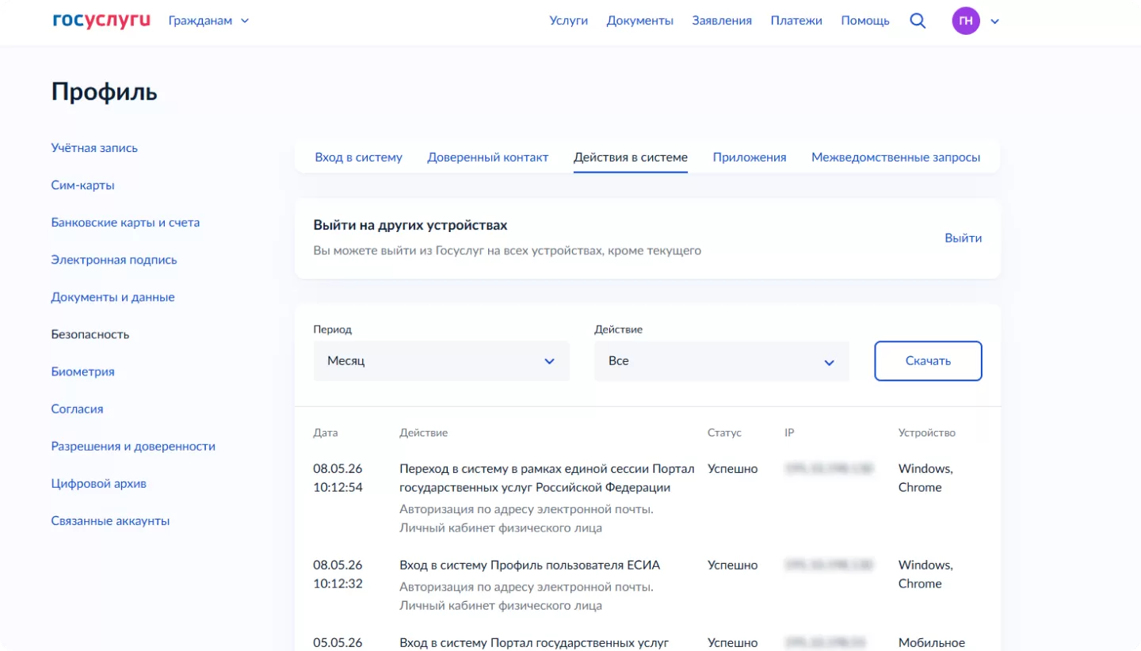This screenshot has width=1141, height=651.
Task: Open the Госуслуги logo home link
Action: click(x=101, y=21)
